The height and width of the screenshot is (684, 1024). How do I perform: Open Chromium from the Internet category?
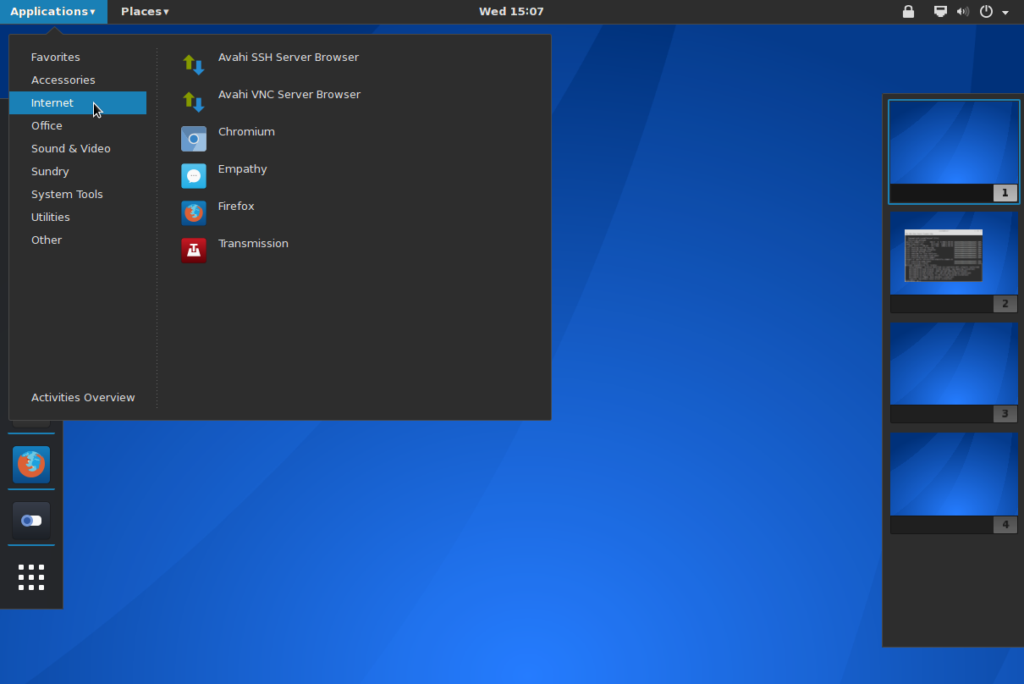click(x=245, y=131)
